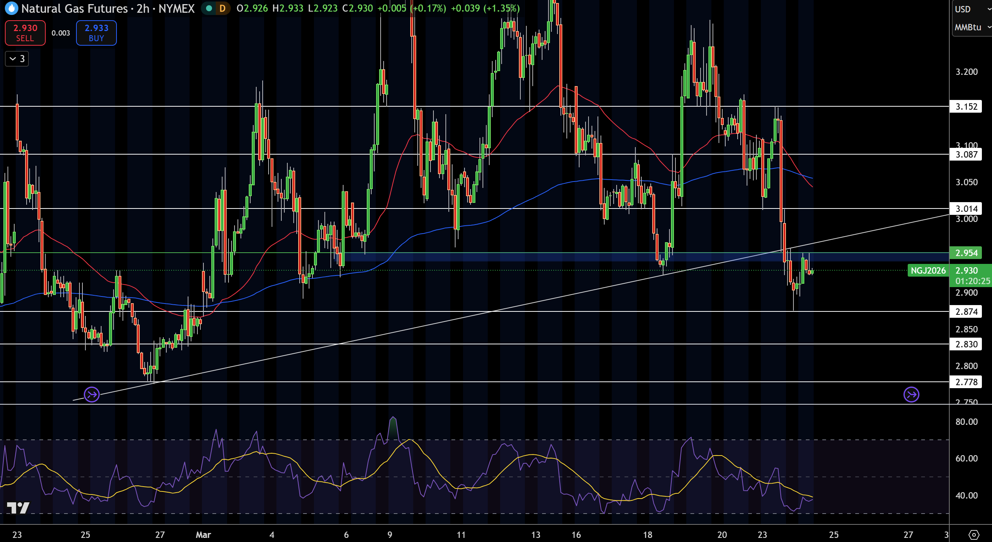
Task: Select the 3.152 horizontal line price label
Action: click(966, 107)
